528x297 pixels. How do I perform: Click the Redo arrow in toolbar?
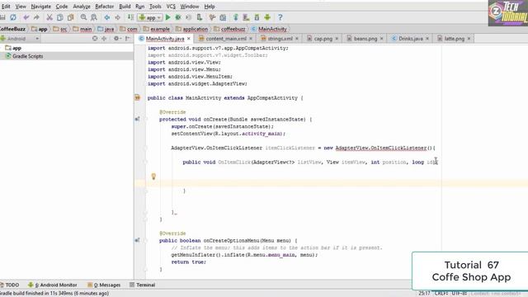(x=36, y=17)
